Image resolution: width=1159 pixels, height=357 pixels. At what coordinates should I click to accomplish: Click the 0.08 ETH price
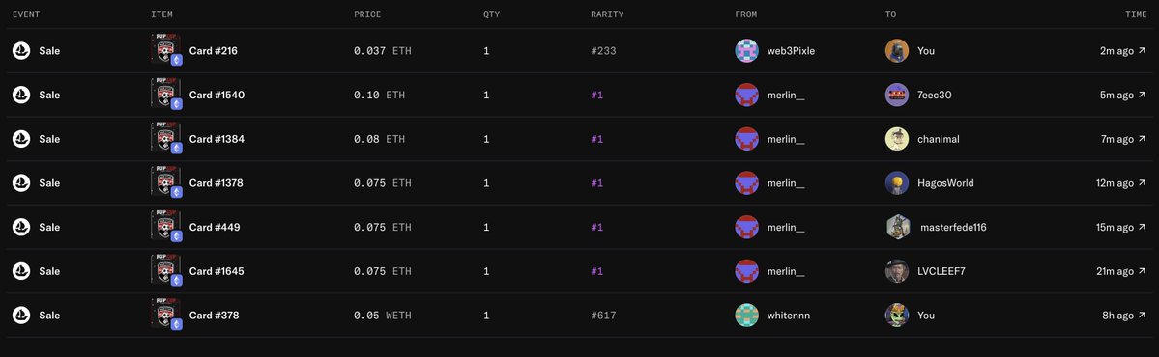pyautogui.click(x=379, y=139)
